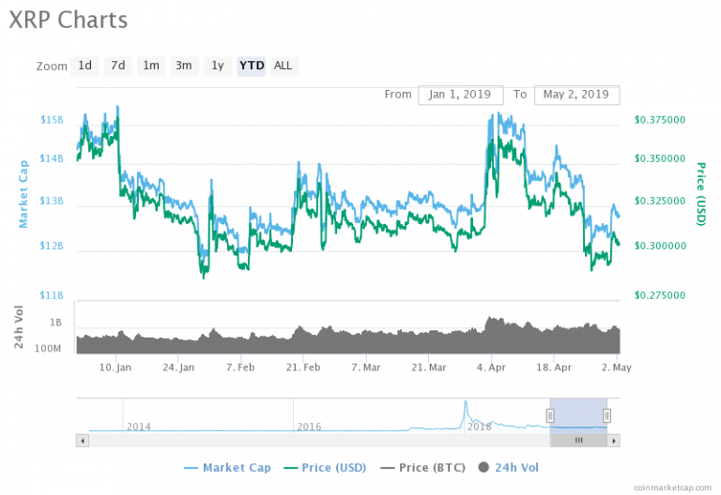
Task: Click the 2016 label in navigator
Action: click(309, 427)
